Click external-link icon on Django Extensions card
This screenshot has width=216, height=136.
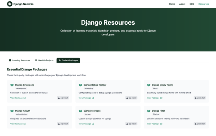point(25,98)
